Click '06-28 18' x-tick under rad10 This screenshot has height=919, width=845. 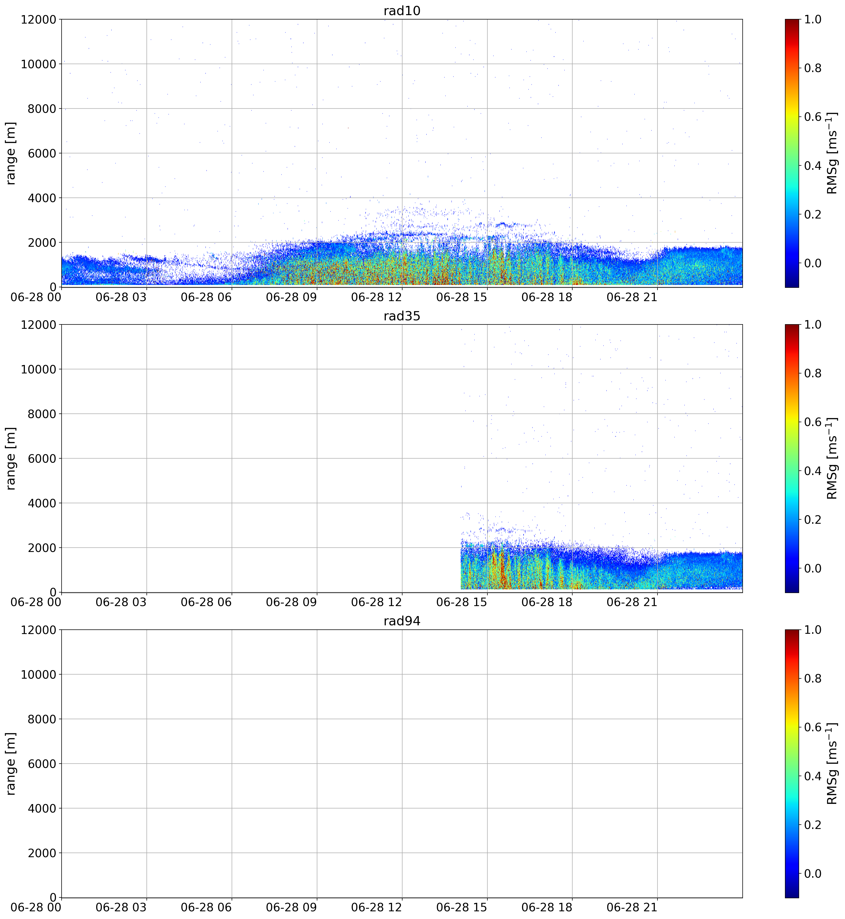[x=547, y=297]
